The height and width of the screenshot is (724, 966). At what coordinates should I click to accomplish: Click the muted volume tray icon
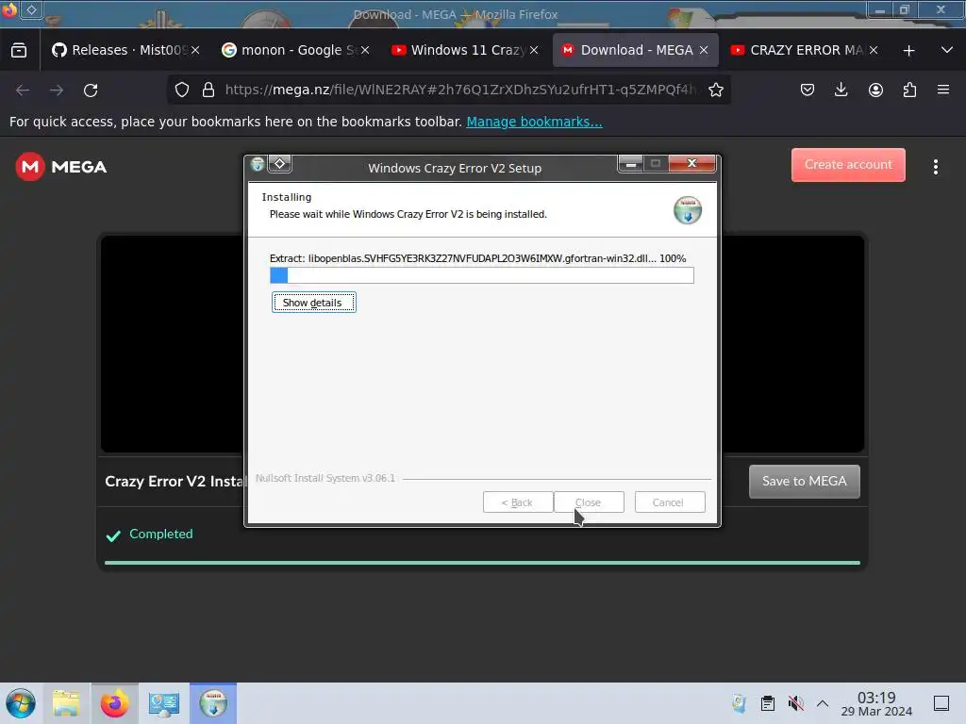pos(796,703)
